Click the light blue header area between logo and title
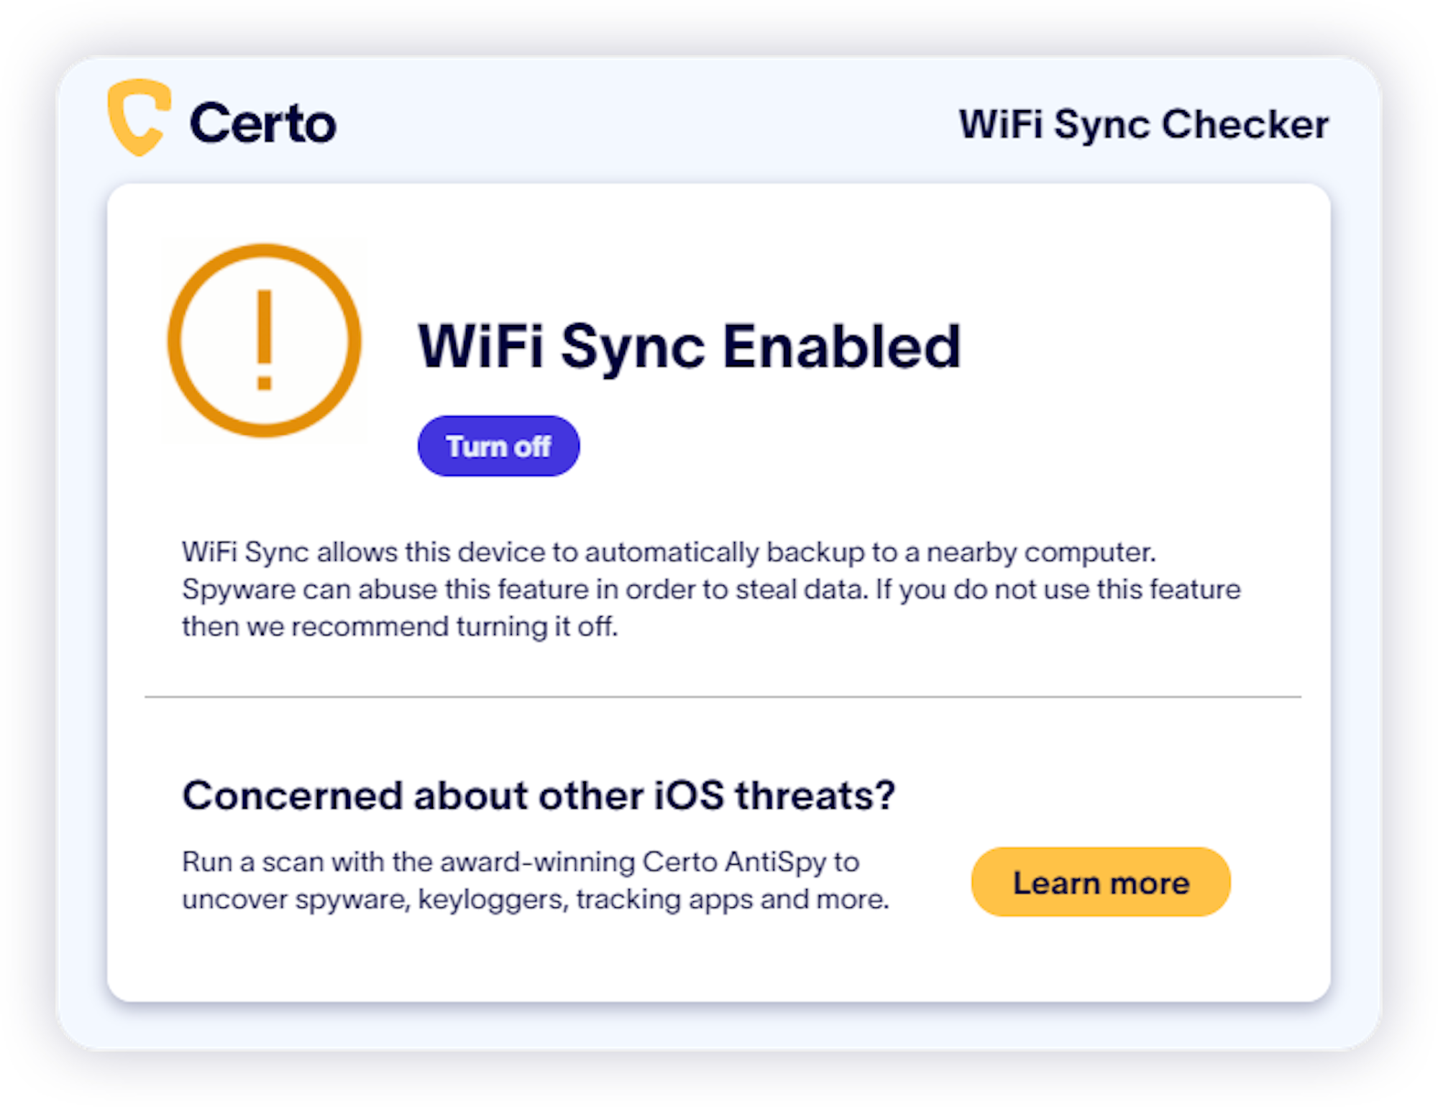 pyautogui.click(x=647, y=122)
